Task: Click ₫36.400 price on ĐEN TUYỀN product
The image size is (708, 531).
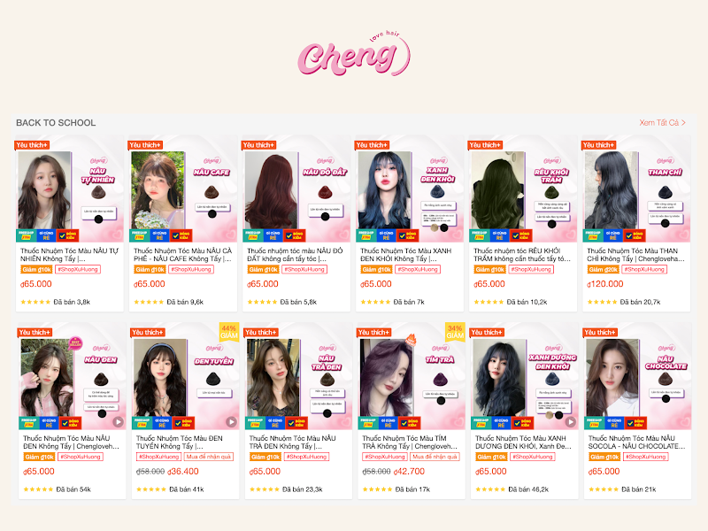Action: [183, 472]
